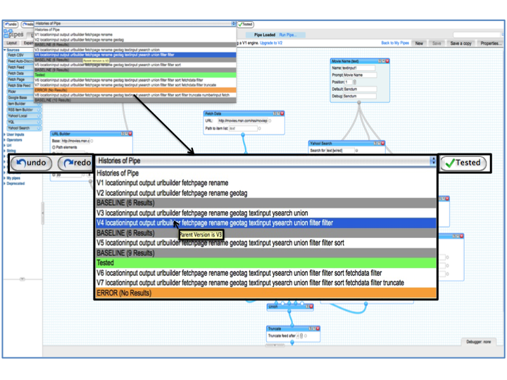507x380 pixels.
Task: Open the Debugger panel tab
Action: coord(478,342)
